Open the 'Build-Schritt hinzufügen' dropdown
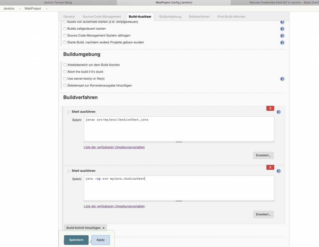Screen dimensions: 319x247 coord(85,228)
